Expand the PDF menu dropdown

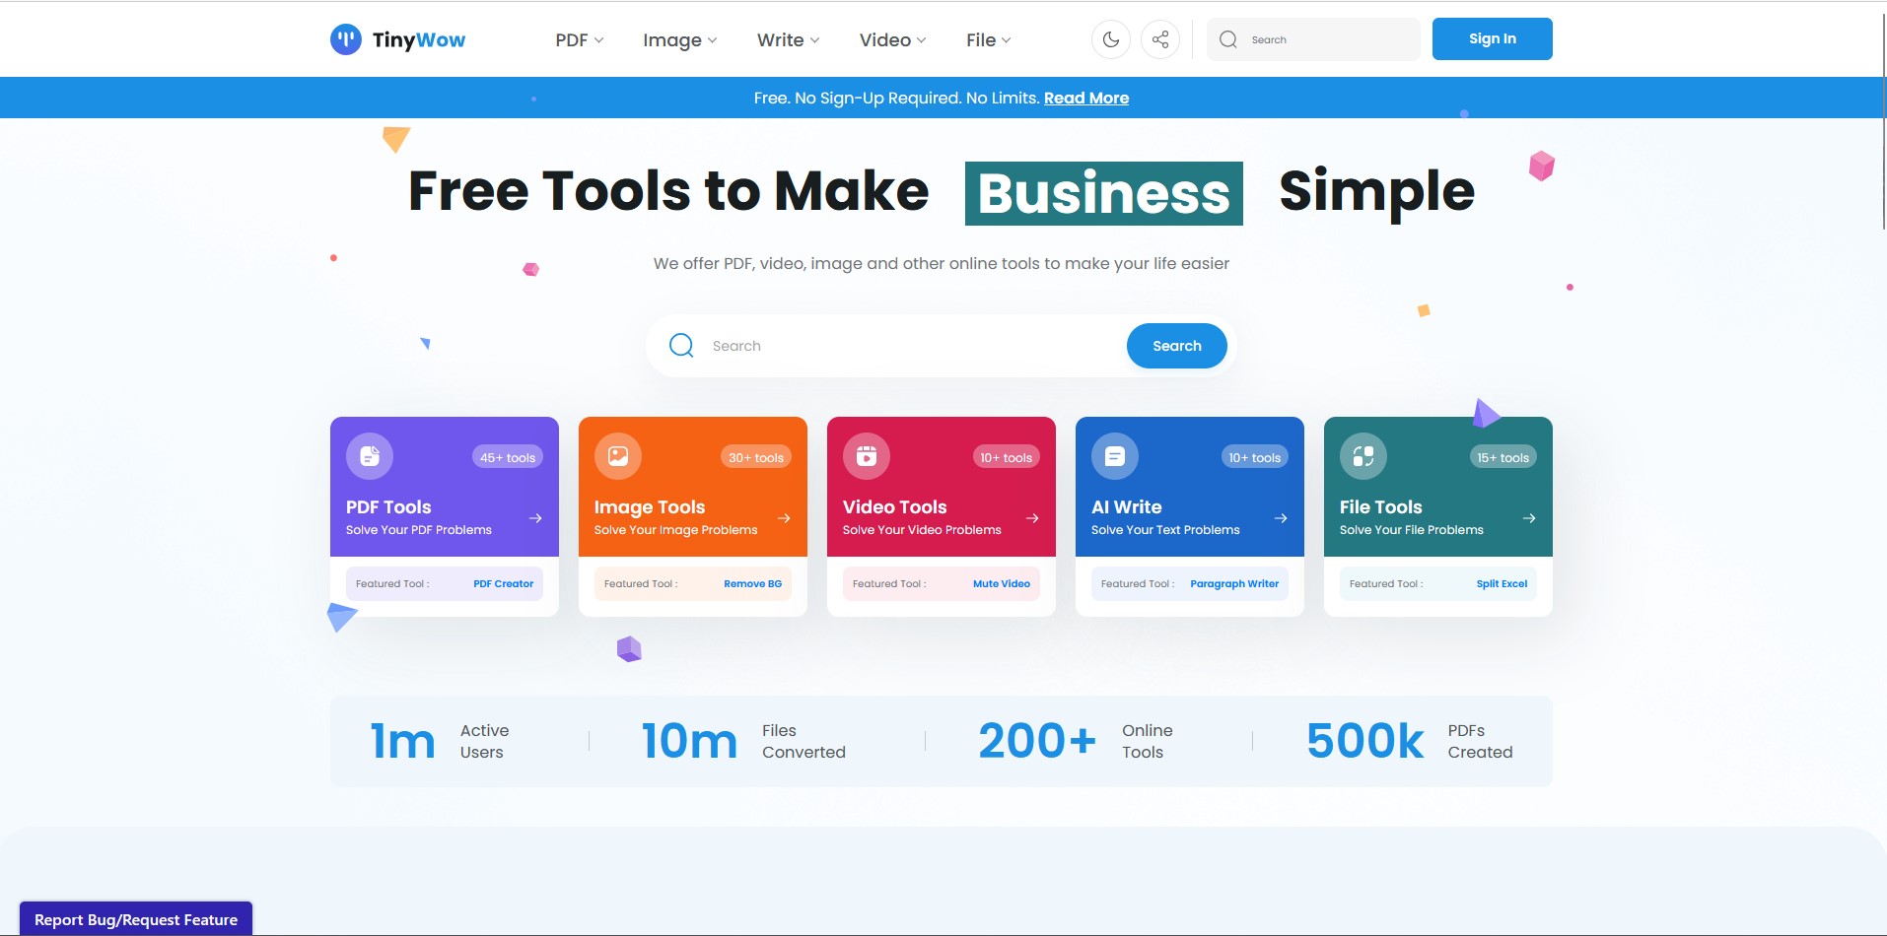click(x=580, y=40)
